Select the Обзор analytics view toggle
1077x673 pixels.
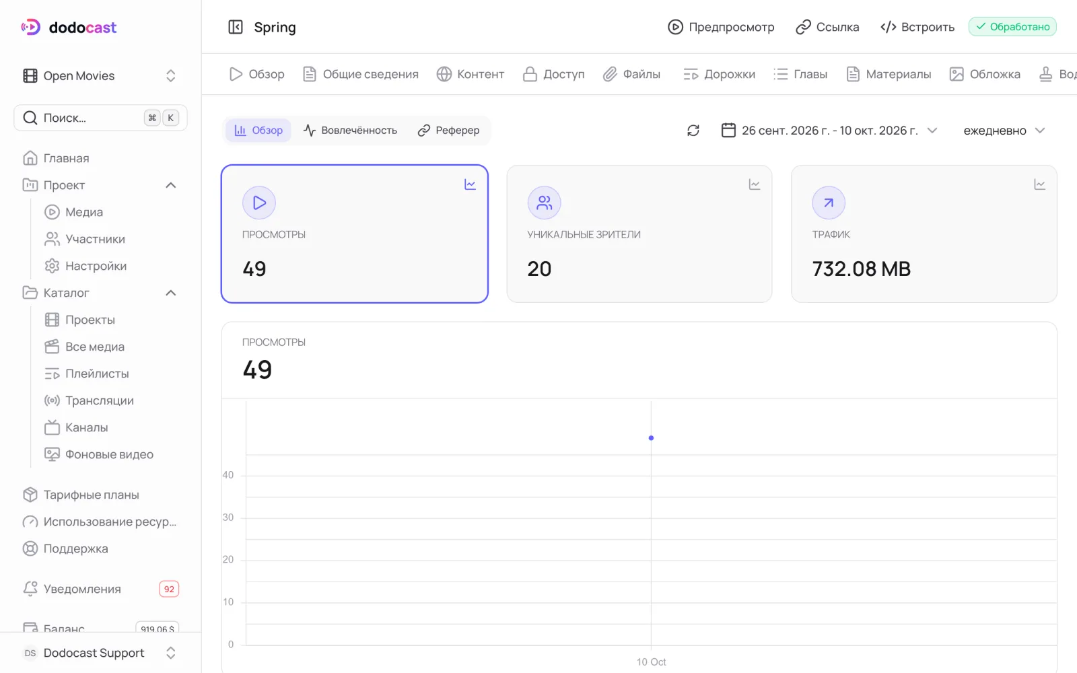pos(258,131)
